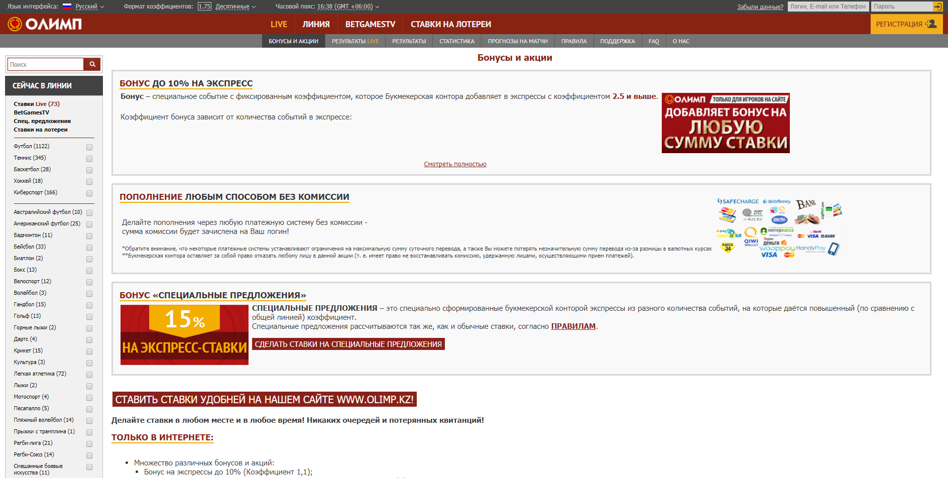Tick the Футбол (1122) checkbox
948x478 pixels.
click(89, 147)
